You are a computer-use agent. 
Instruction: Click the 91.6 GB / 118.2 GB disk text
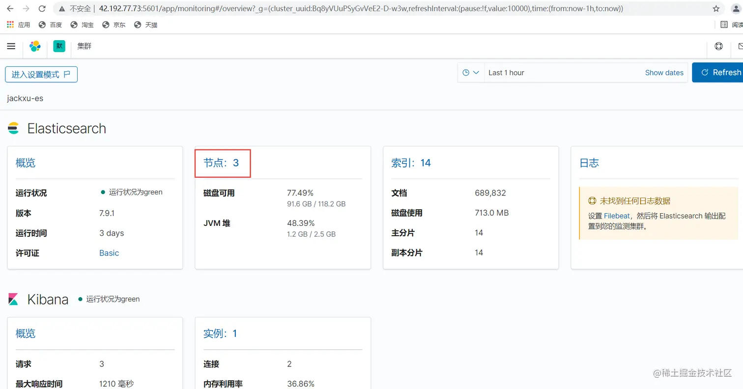[316, 203]
